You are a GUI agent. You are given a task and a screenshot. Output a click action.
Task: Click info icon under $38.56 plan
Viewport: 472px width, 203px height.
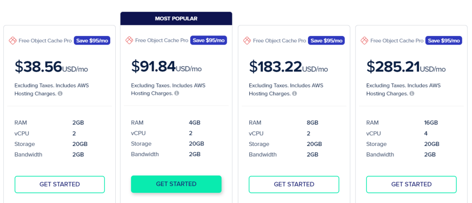pyautogui.click(x=60, y=93)
